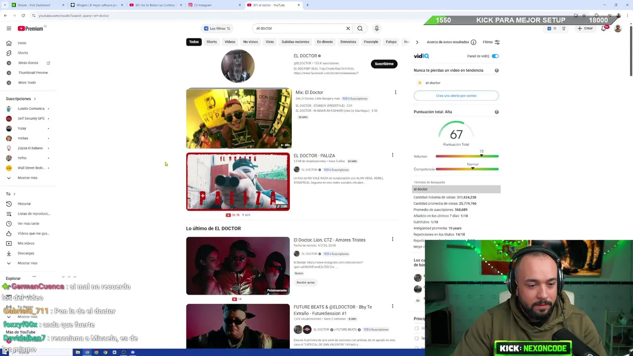
Task: Click the Crear plus button
Action: click(x=585, y=28)
